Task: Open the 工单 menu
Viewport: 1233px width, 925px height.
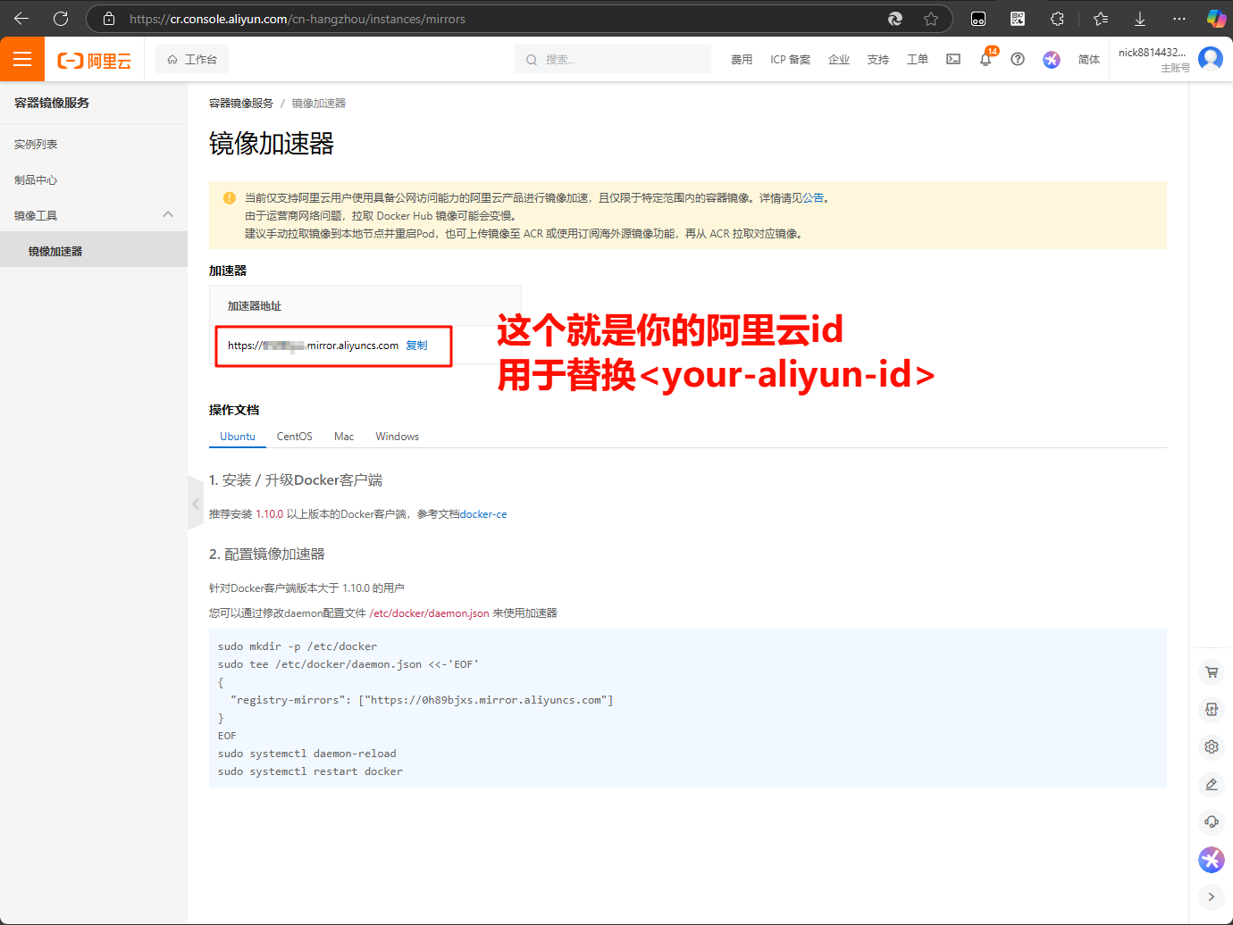Action: pos(918,60)
